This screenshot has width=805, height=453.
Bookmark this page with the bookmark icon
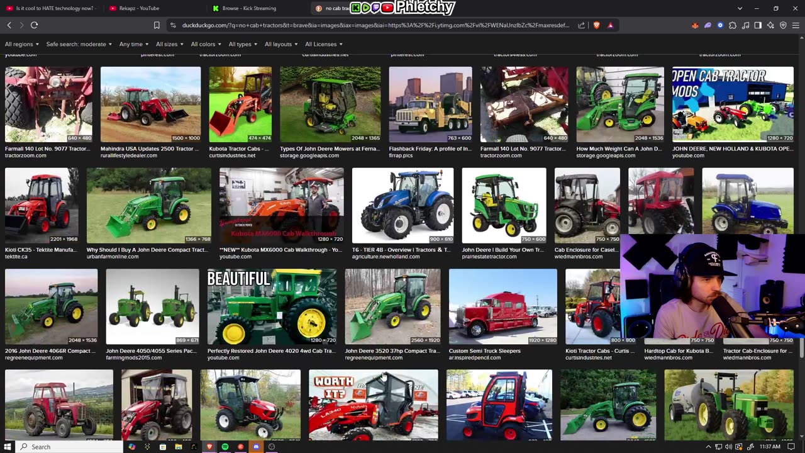point(157,25)
